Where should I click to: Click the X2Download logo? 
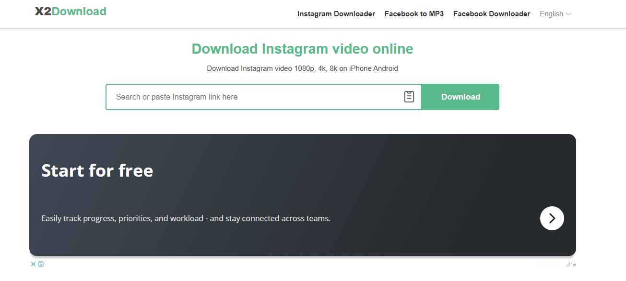click(x=71, y=11)
